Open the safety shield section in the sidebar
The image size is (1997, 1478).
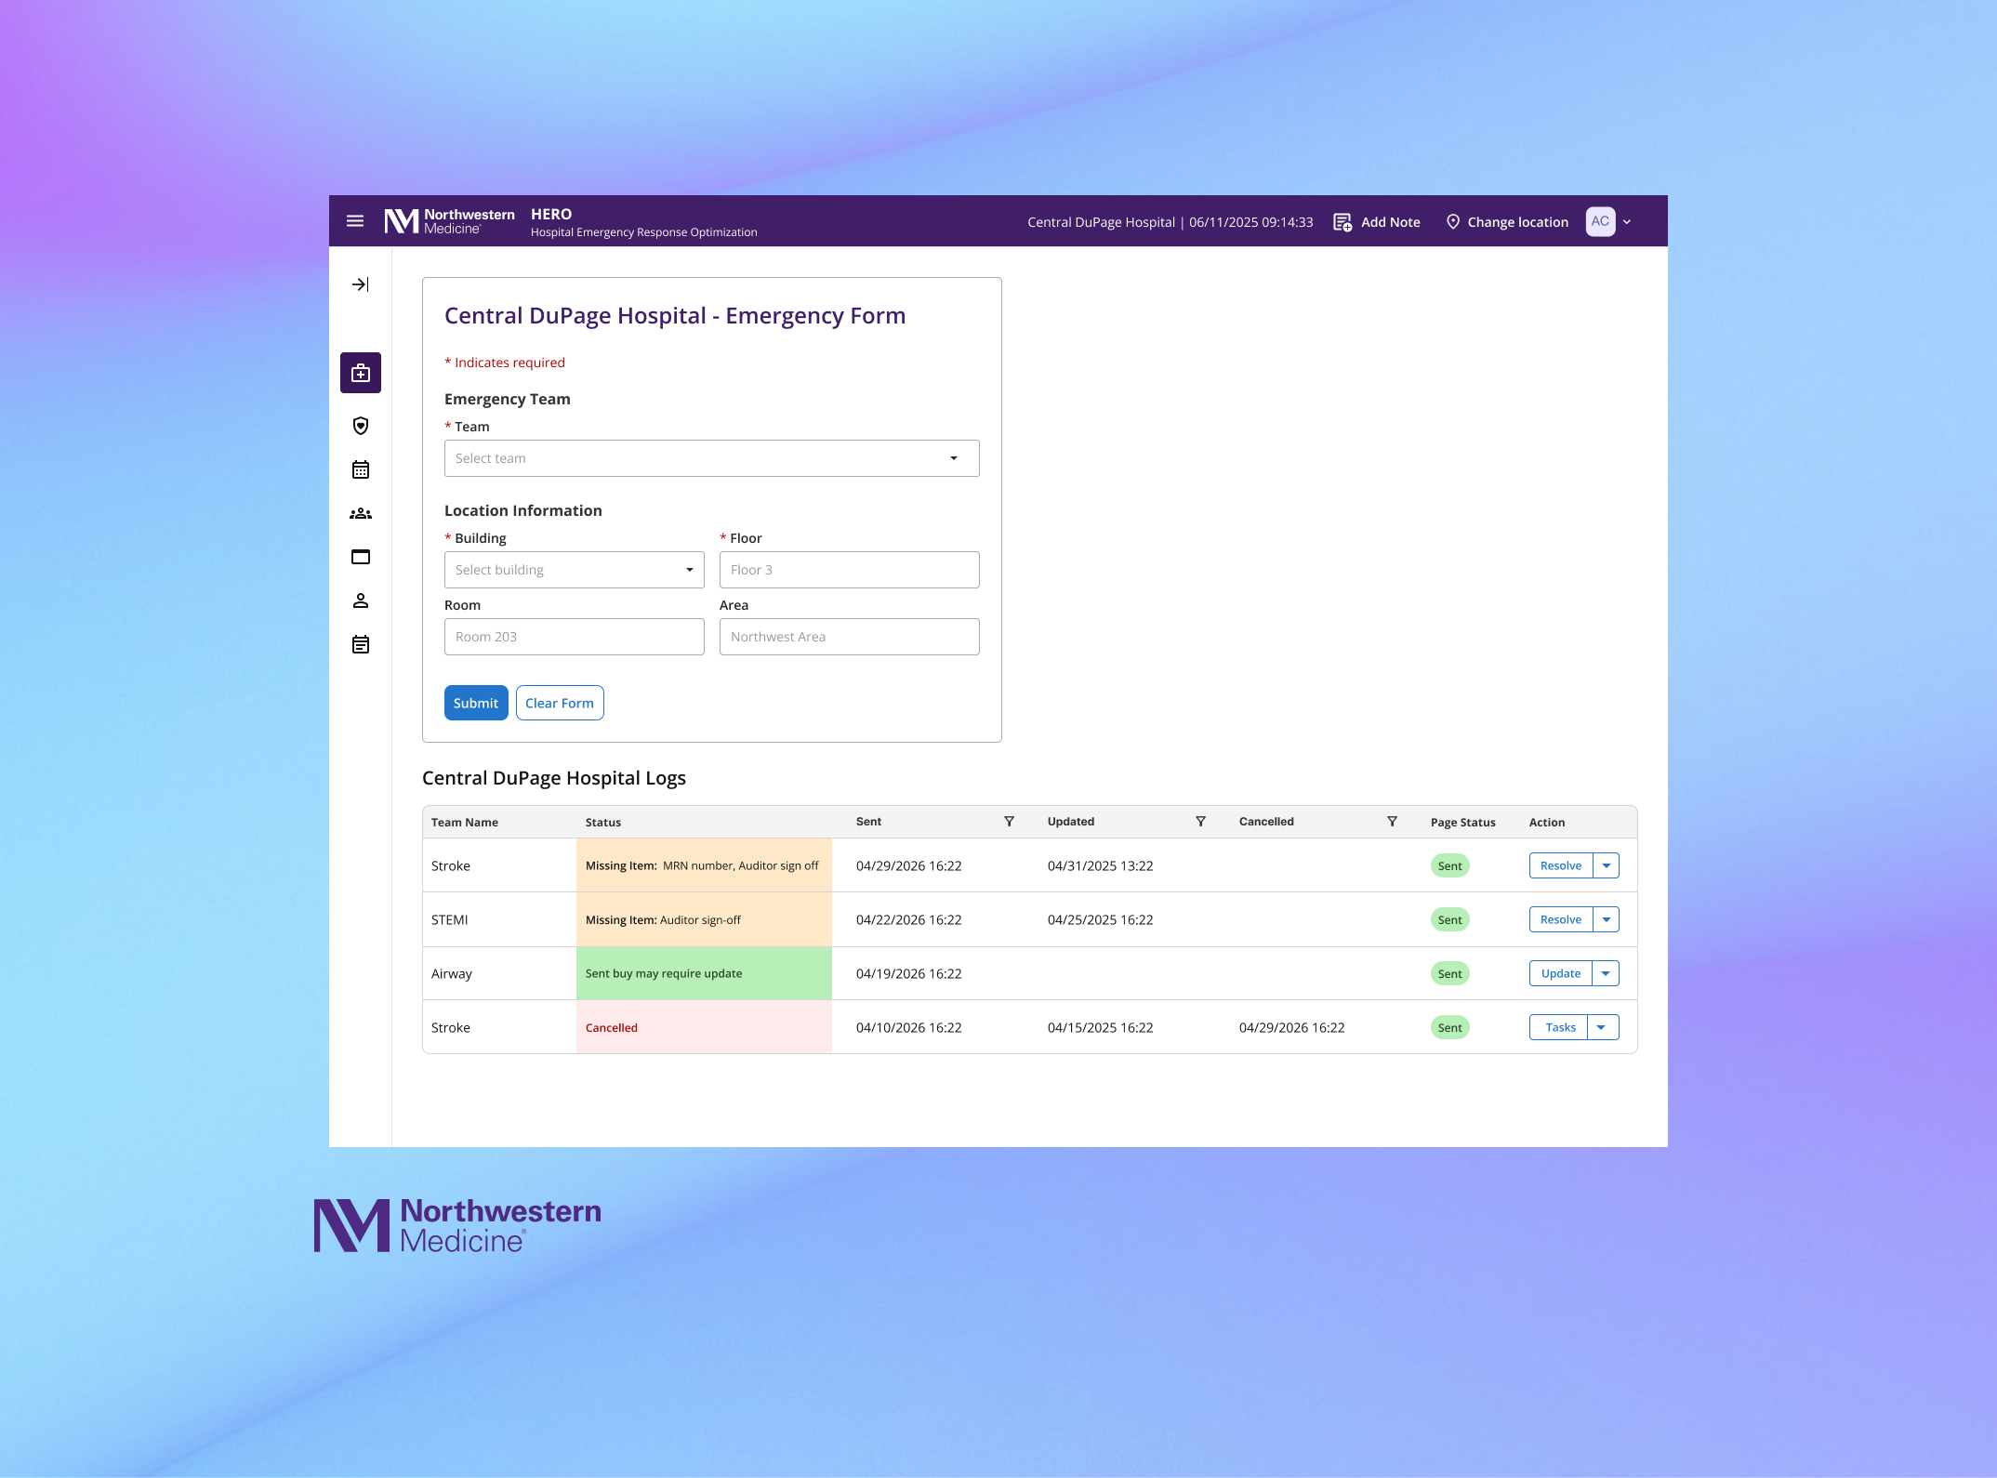tap(360, 425)
